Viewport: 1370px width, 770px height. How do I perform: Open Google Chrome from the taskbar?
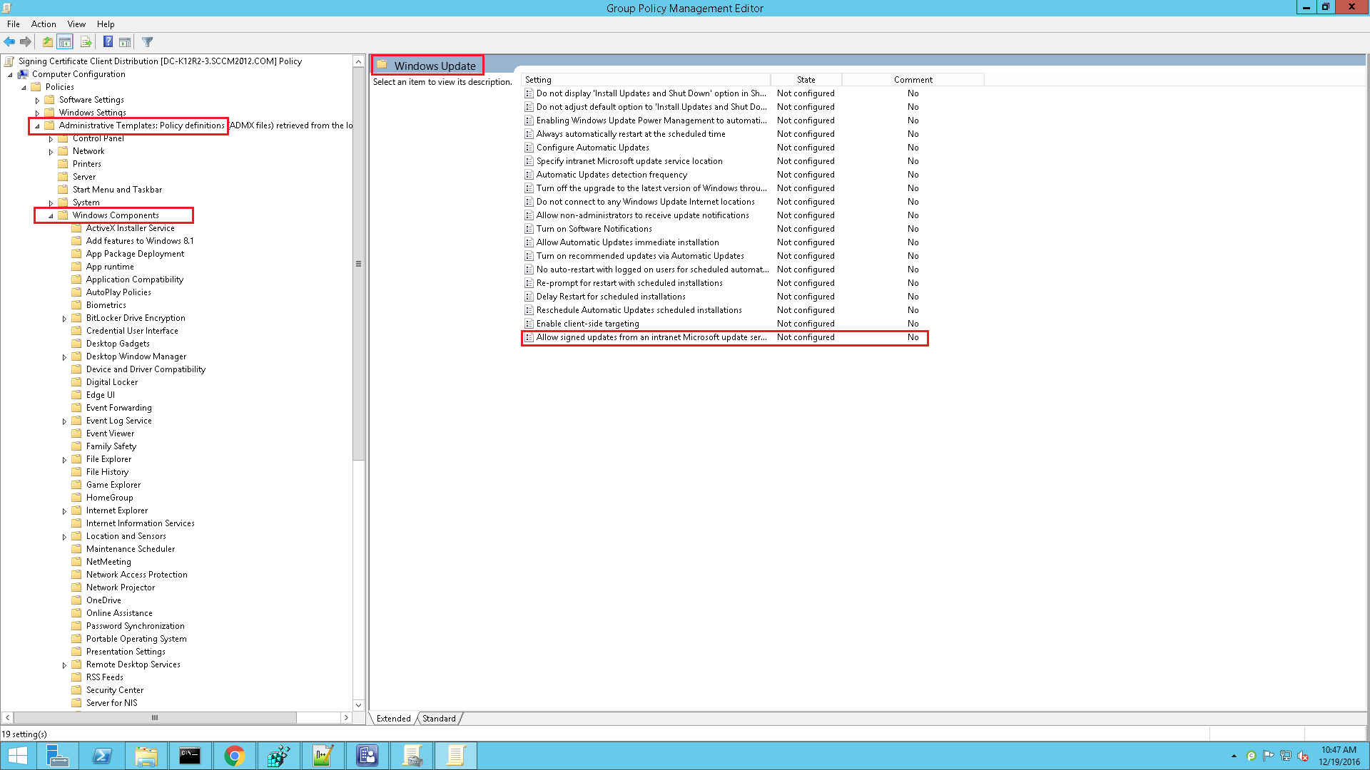(x=234, y=755)
